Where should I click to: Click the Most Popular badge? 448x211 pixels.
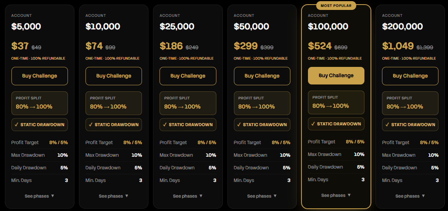pyautogui.click(x=336, y=5)
